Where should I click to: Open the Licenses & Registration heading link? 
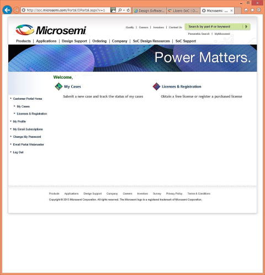(x=182, y=87)
